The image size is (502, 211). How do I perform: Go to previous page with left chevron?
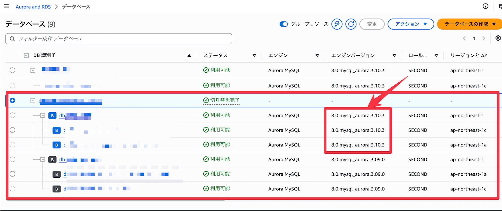(x=464, y=38)
